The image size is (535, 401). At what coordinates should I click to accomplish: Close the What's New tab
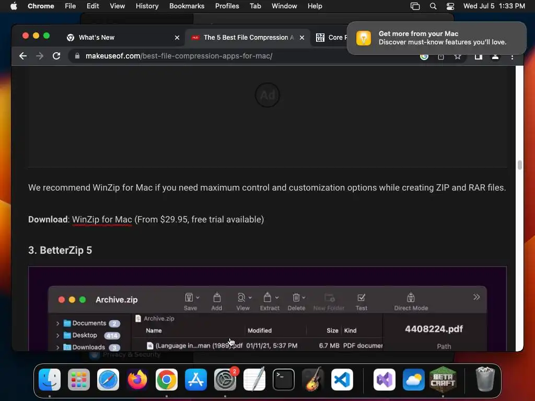pos(177,38)
